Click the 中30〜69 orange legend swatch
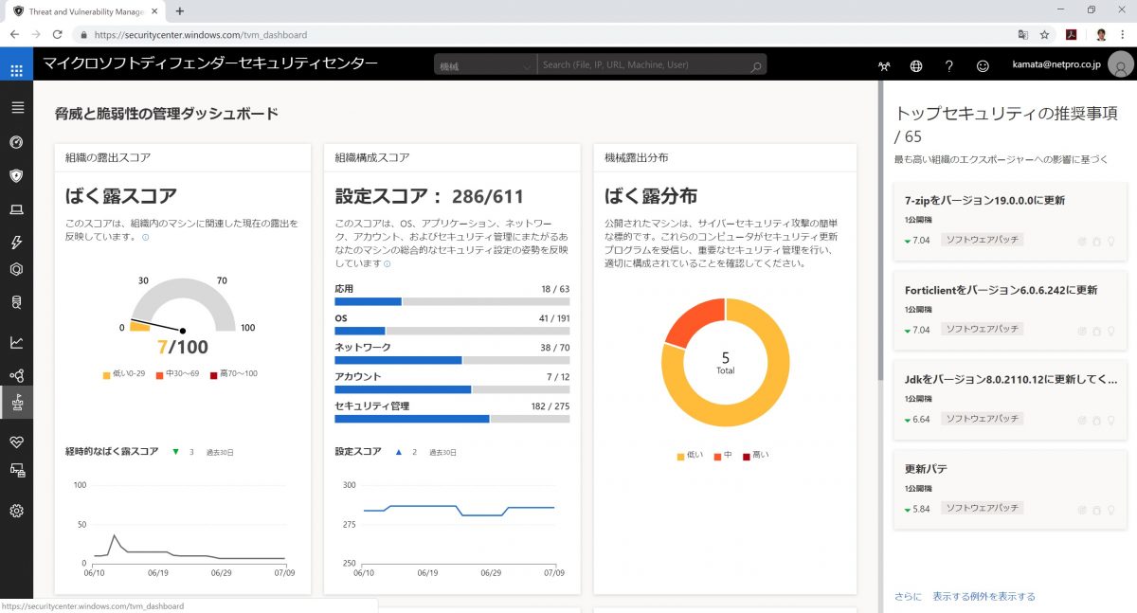1137x613 pixels. click(x=160, y=374)
